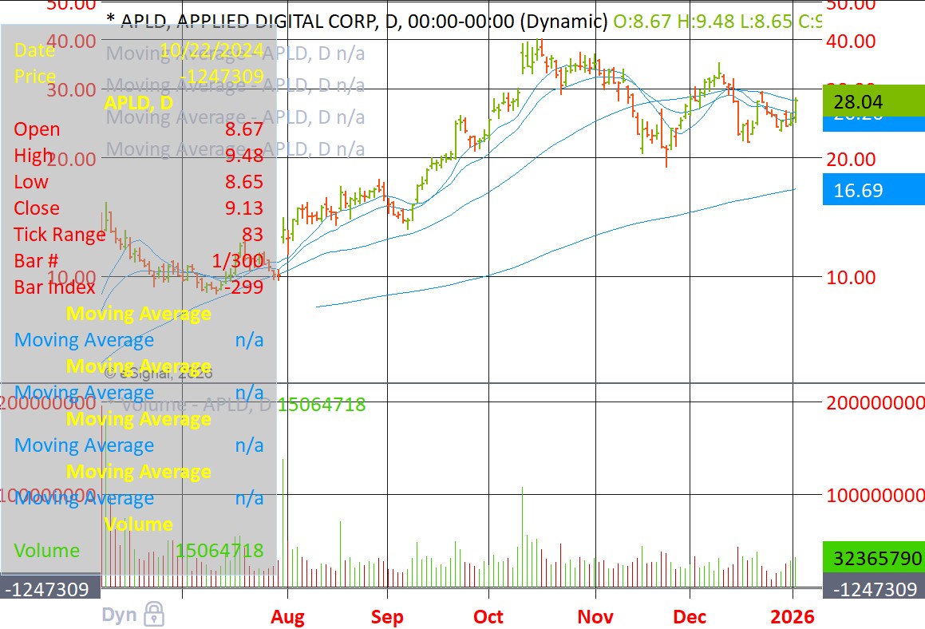Click the 2026 label on time axis
The image size is (925, 629).
pyautogui.click(x=793, y=617)
